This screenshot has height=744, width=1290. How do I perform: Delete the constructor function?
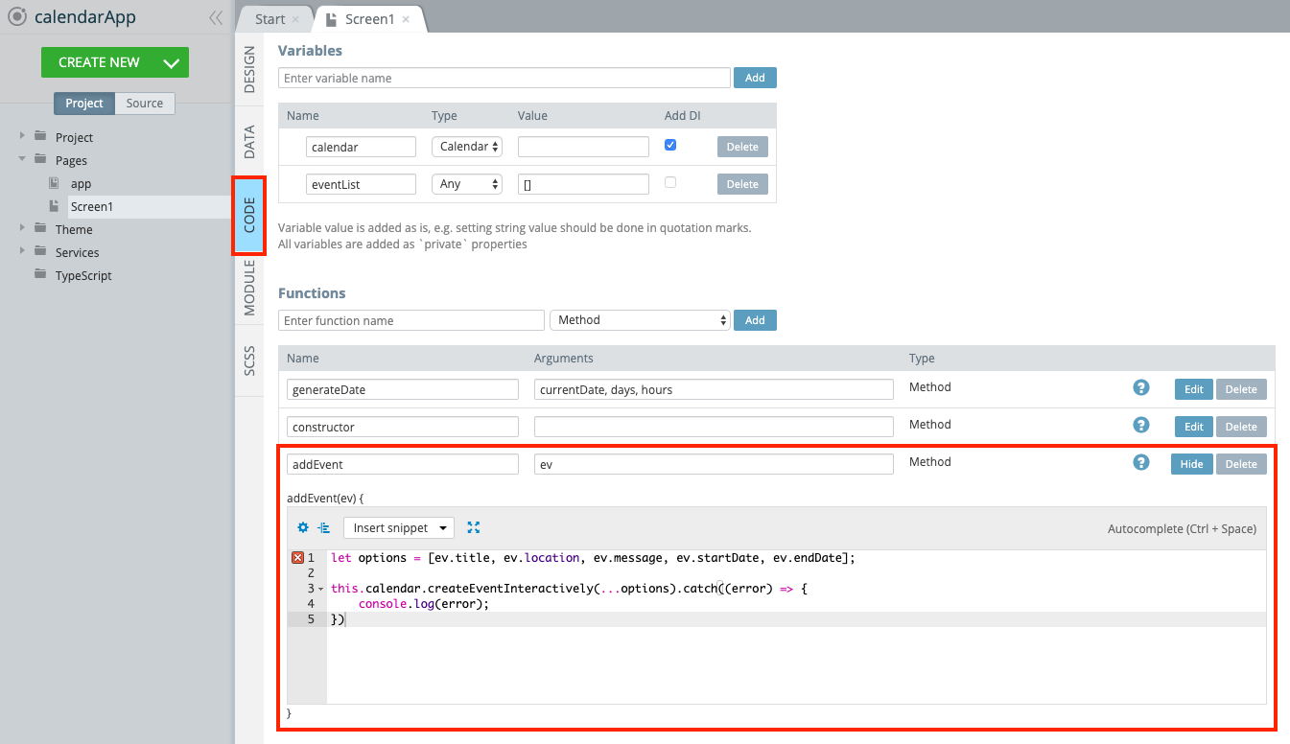(x=1241, y=427)
